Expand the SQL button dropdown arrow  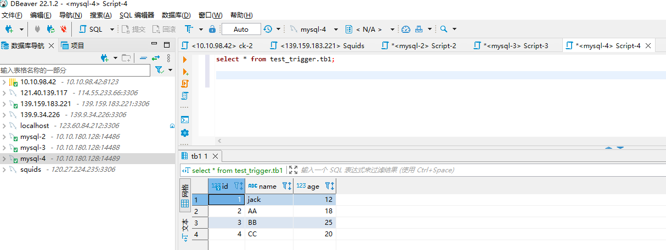[112, 29]
